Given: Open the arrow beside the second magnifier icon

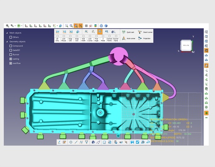Looking at the screenshot, I should coord(15,26).
